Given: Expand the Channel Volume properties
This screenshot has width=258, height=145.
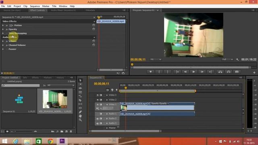Looking at the screenshot, I should click(3, 45).
